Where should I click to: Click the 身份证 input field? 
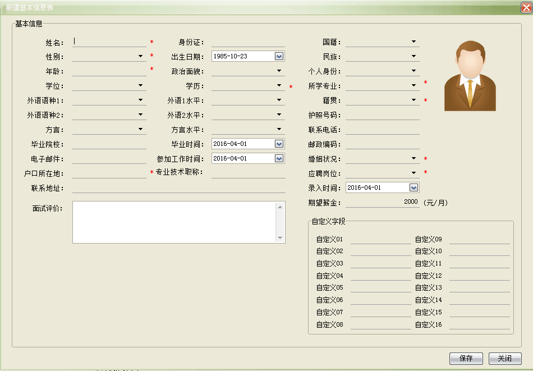click(248, 42)
